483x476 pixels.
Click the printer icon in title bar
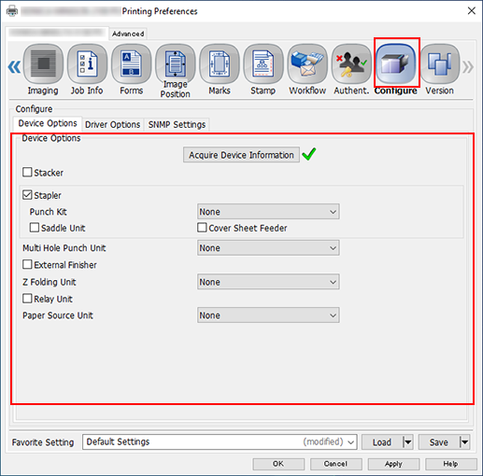pos(12,11)
